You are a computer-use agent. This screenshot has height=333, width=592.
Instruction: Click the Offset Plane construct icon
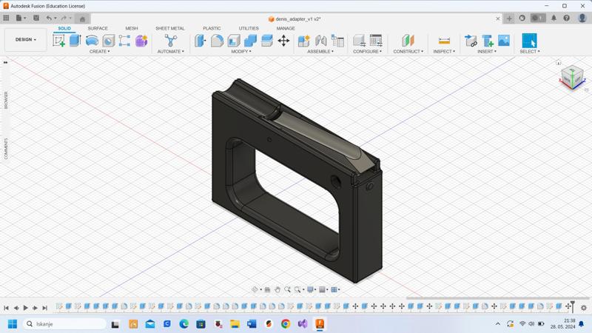(408, 41)
